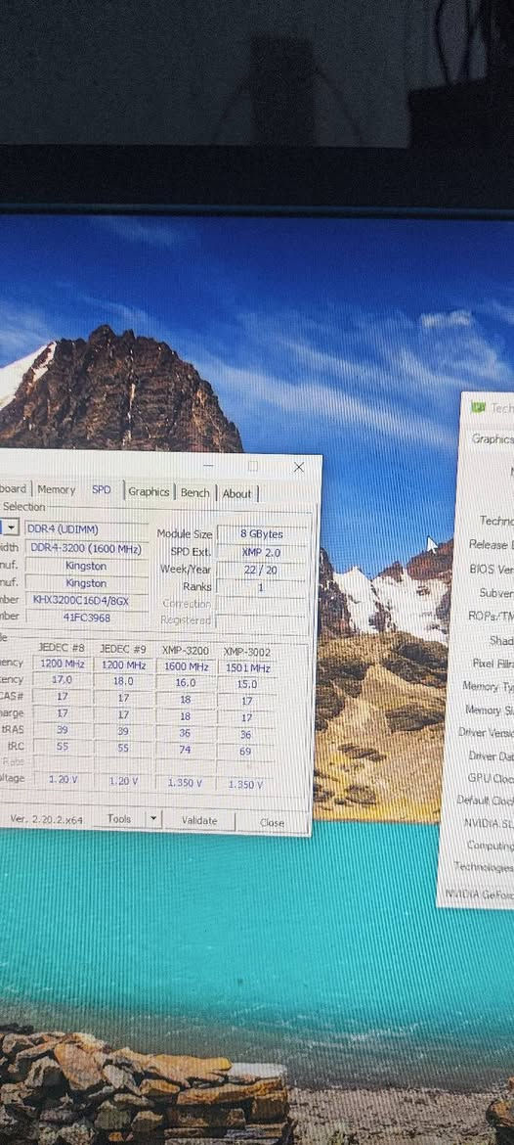Click the tRC value 69
The image size is (514, 1145).
pyautogui.click(x=246, y=751)
